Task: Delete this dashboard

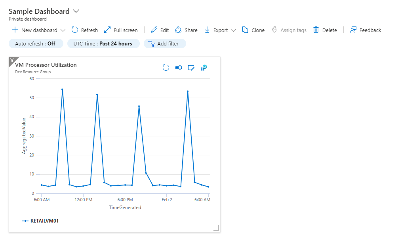Action: tap(325, 30)
